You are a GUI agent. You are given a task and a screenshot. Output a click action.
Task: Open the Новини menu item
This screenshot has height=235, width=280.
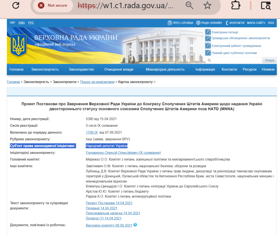point(268,69)
